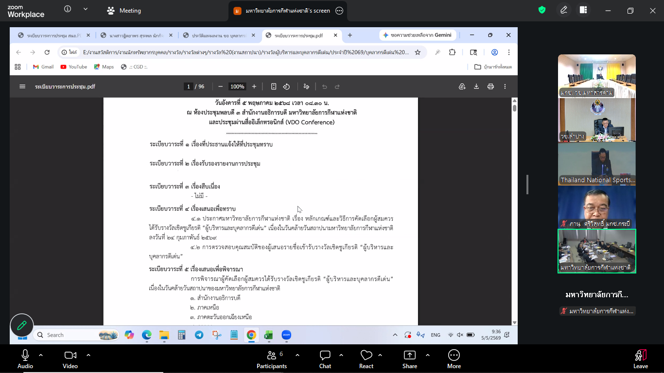The image size is (664, 373).
Task: Open screen share more options menu
Action: (x=339, y=11)
